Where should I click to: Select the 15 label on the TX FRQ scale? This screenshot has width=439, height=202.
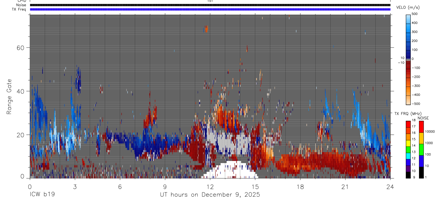pos(414,139)
